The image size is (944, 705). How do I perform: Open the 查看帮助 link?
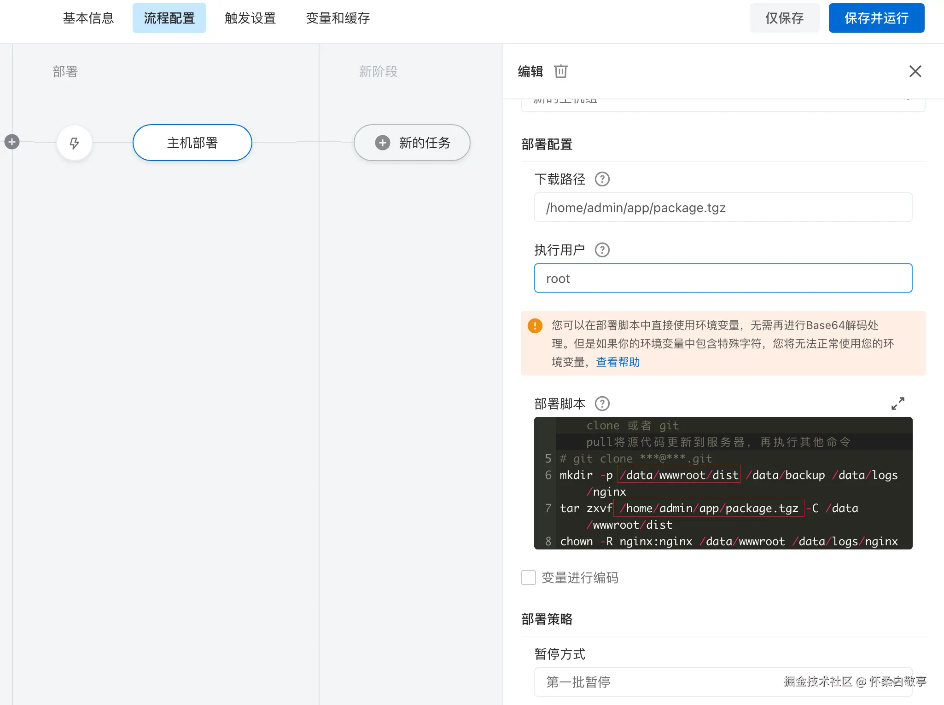tap(618, 362)
